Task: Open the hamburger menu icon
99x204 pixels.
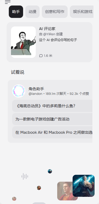Action: pyautogui.click(x=8, y=2)
